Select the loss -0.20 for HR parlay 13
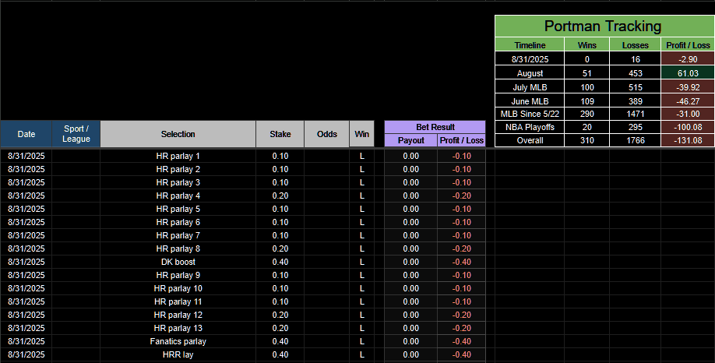This screenshot has width=715, height=363. tap(461, 328)
